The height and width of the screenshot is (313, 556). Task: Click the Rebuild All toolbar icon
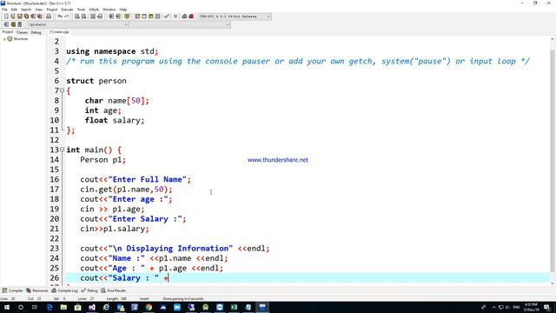(x=157, y=17)
